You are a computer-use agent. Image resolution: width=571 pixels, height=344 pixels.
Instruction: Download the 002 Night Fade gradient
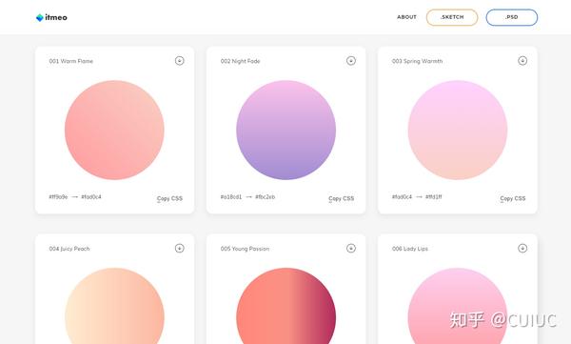(x=350, y=61)
